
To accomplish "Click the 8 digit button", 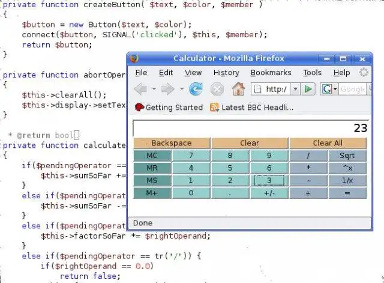I will [x=230, y=156].
